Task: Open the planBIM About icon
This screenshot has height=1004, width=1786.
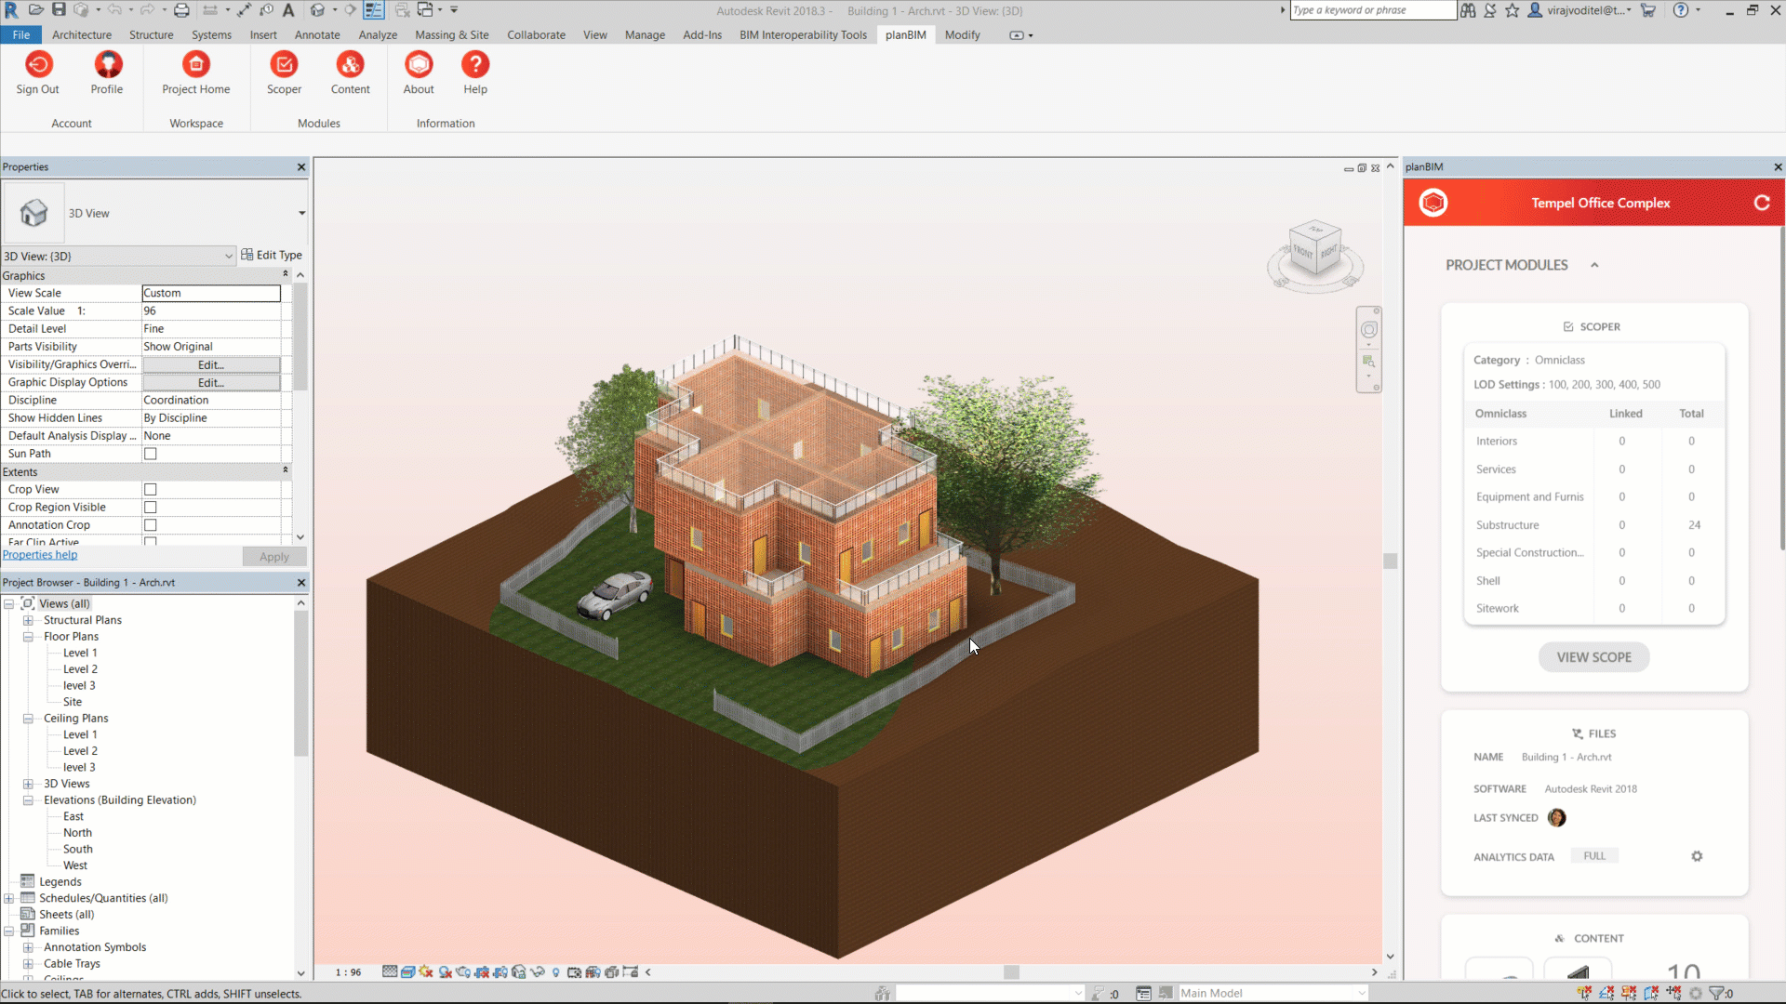Action: coord(419,65)
